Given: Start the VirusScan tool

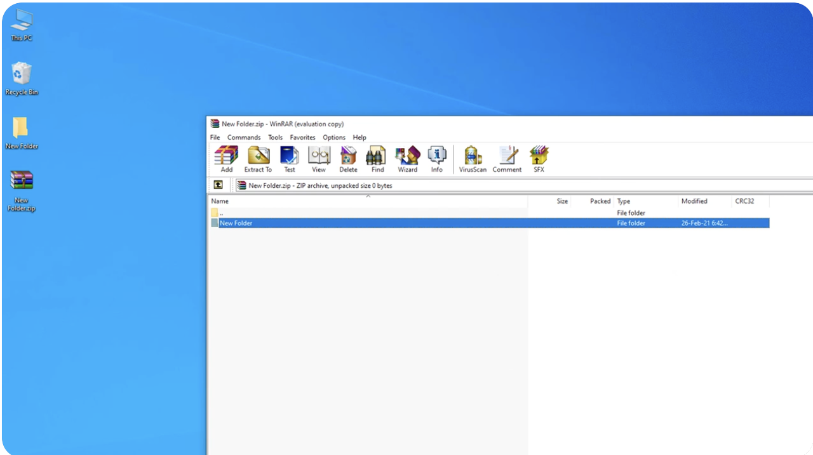Looking at the screenshot, I should point(473,159).
